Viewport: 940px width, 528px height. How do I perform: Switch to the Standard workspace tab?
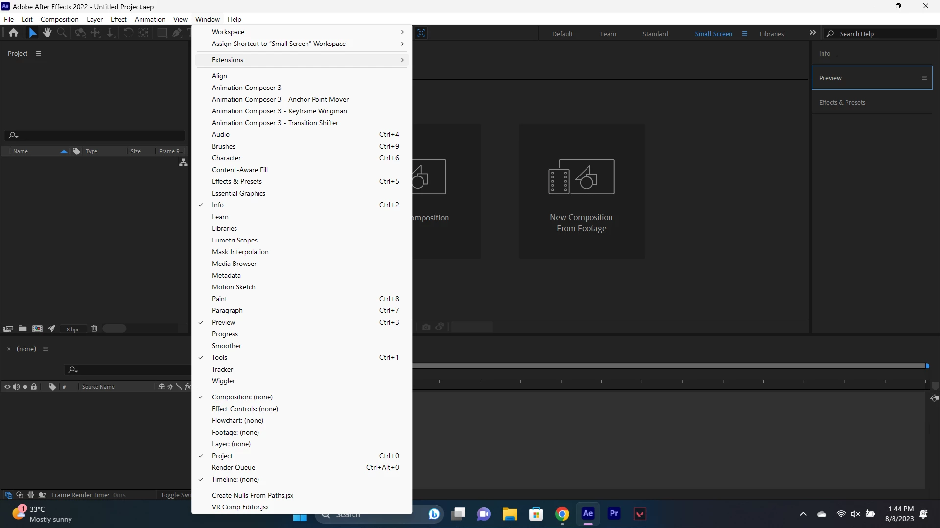coord(655,34)
